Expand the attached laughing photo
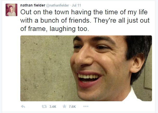This screenshot has width=158, height=113. (86, 68)
